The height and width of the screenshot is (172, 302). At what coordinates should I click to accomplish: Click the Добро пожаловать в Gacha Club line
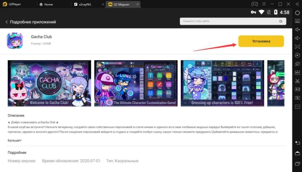[x=33, y=122]
